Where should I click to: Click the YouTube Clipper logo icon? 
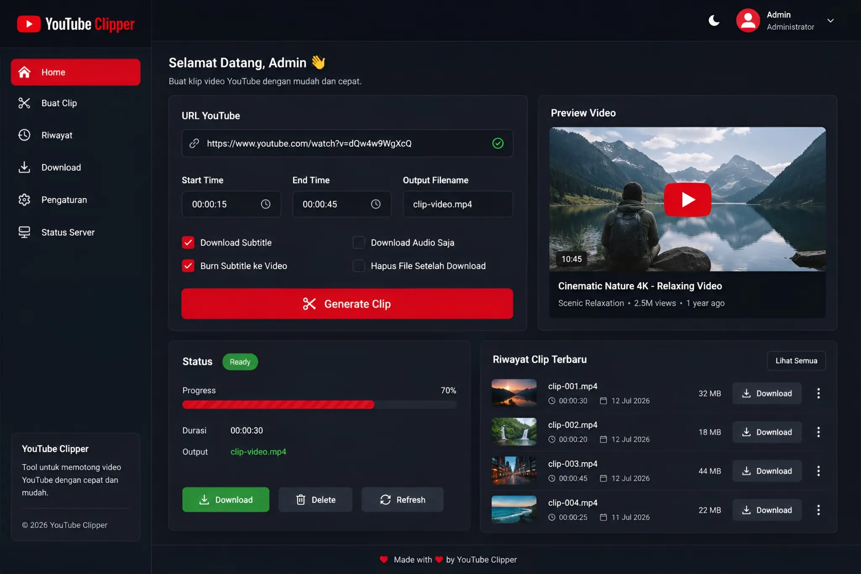29,24
